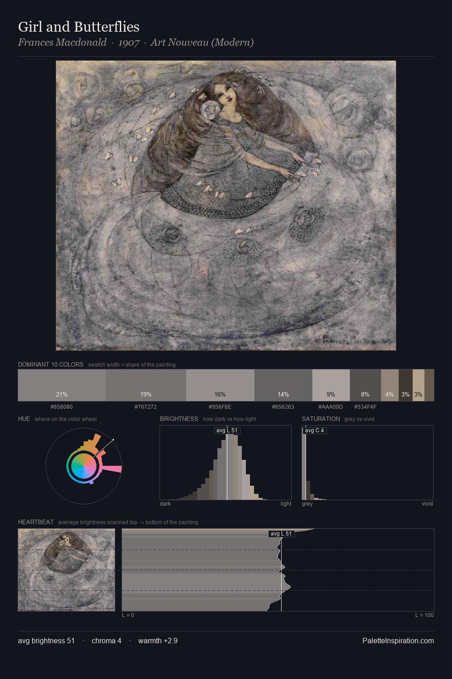Open the PaletteInspiration.com link
The image size is (452, 679).
(398, 641)
